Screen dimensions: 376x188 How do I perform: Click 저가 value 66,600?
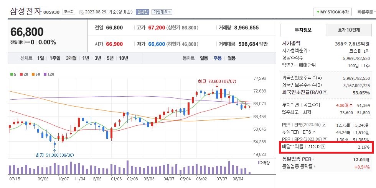(157, 44)
